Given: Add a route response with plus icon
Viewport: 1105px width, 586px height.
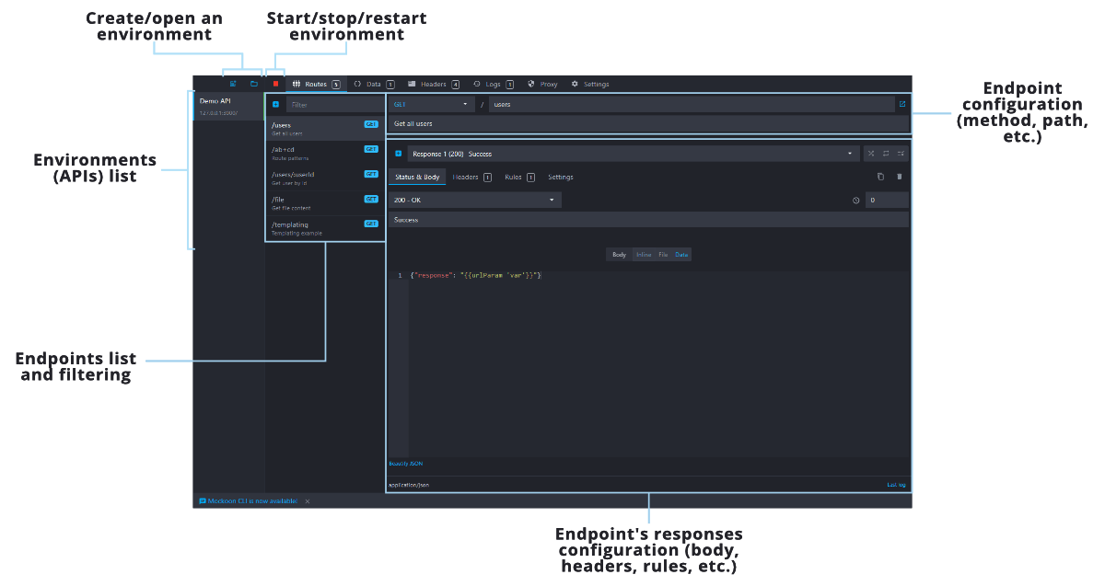Looking at the screenshot, I should pyautogui.click(x=398, y=154).
